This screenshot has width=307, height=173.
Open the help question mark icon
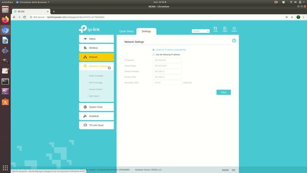pos(234,40)
